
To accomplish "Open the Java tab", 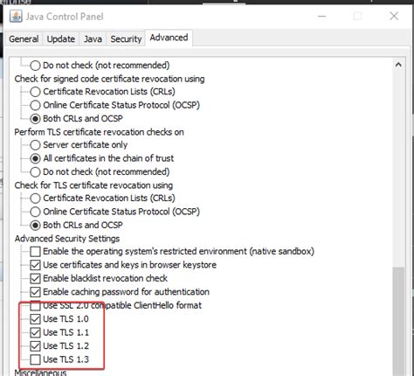I will [x=93, y=38].
